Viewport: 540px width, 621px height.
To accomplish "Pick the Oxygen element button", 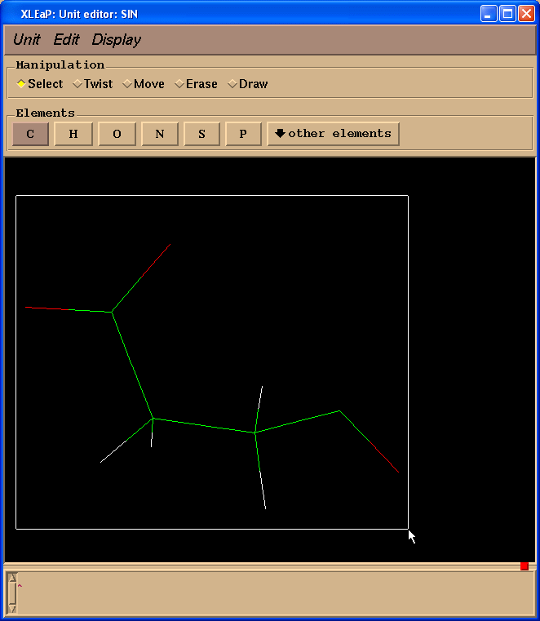I will coord(117,134).
